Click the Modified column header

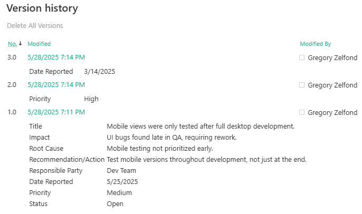pyautogui.click(x=39, y=44)
